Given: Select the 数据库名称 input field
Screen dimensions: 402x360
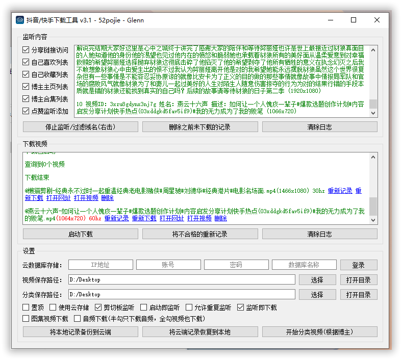Looking at the screenshot, I should coord(304,265).
